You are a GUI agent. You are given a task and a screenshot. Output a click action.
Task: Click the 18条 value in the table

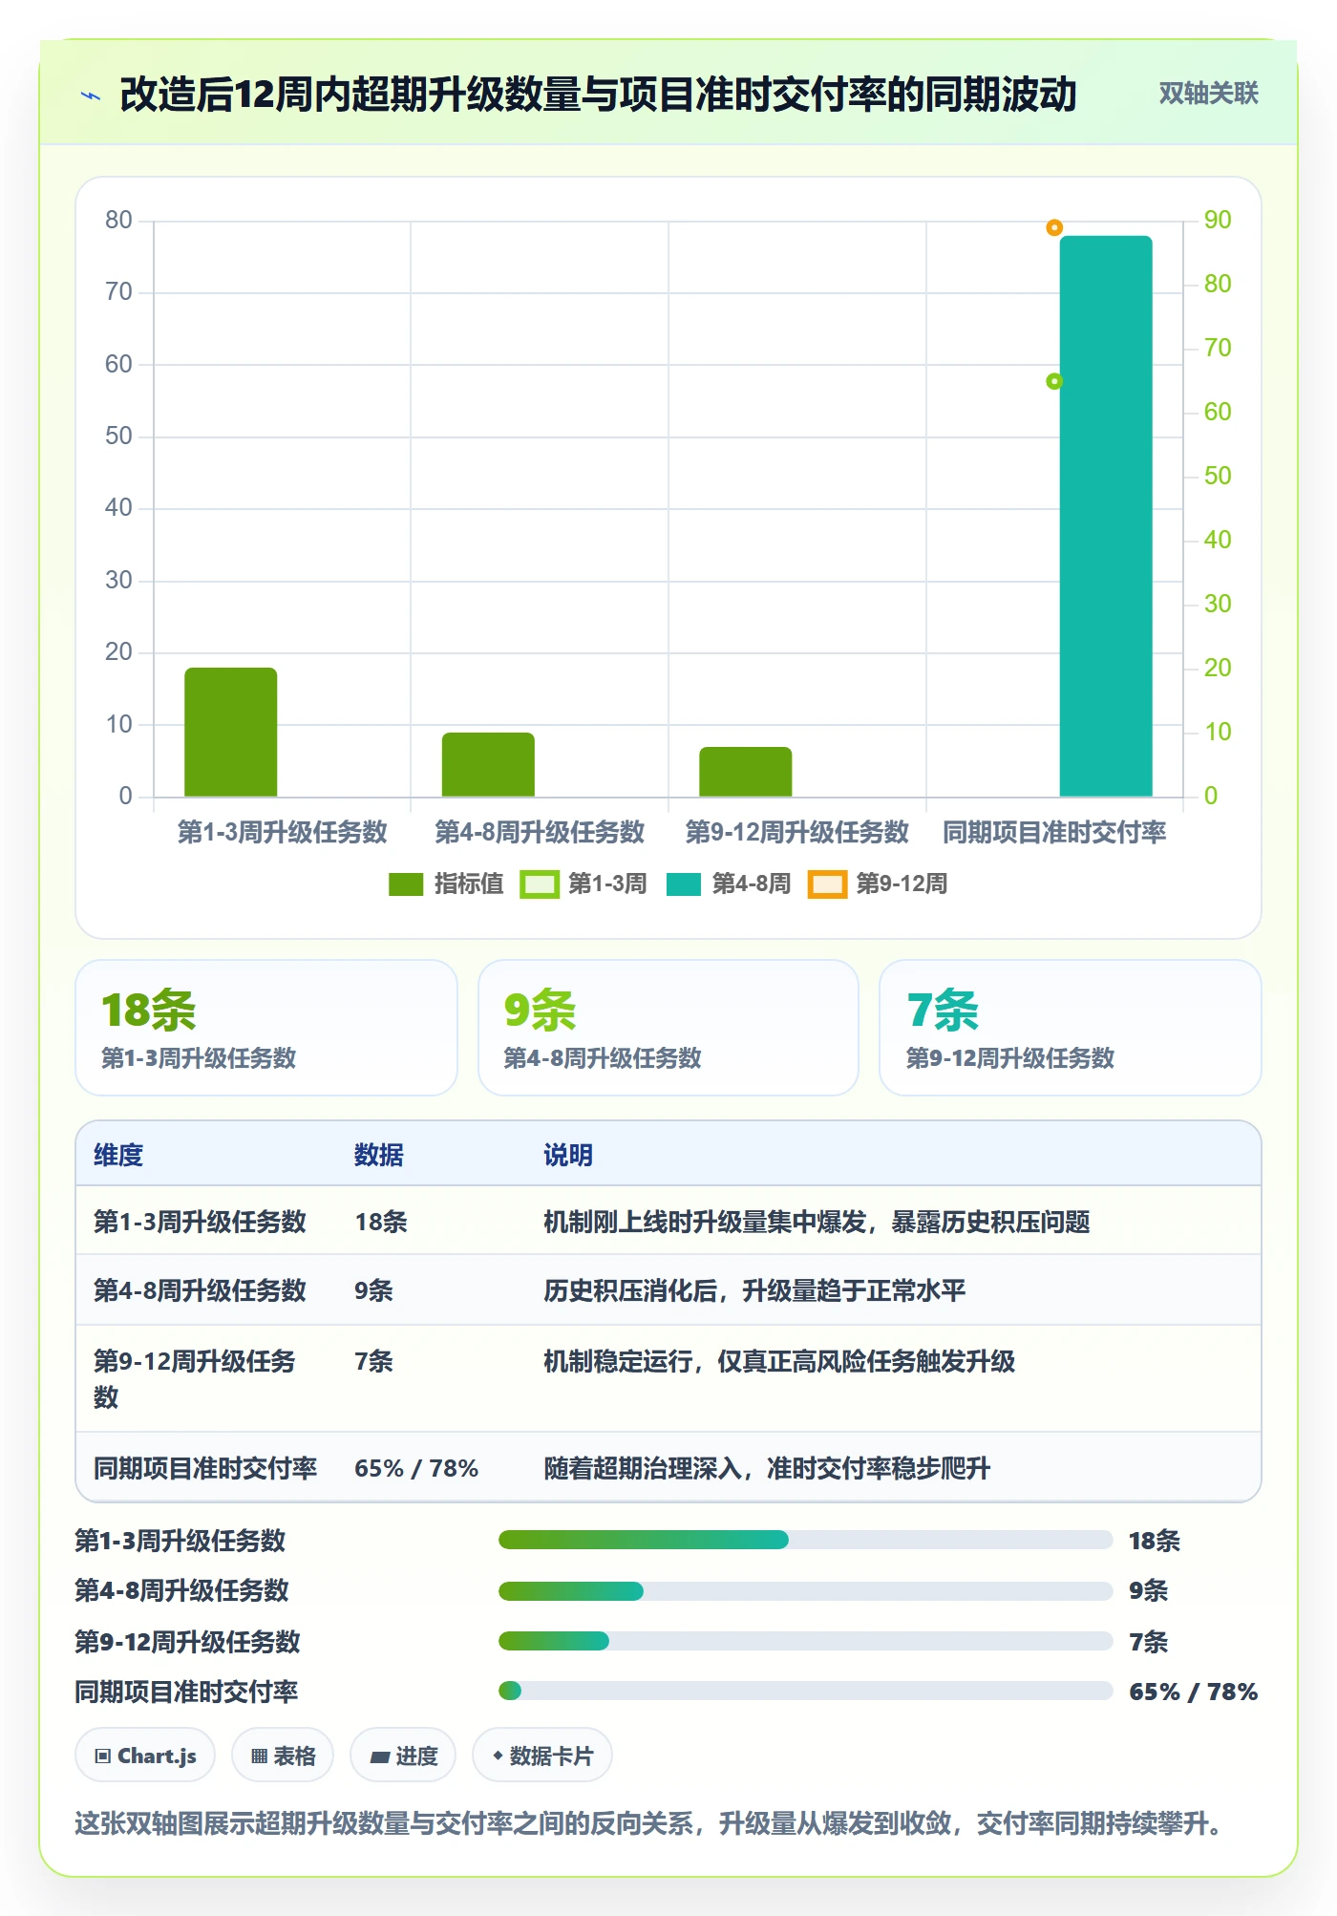(x=381, y=1223)
